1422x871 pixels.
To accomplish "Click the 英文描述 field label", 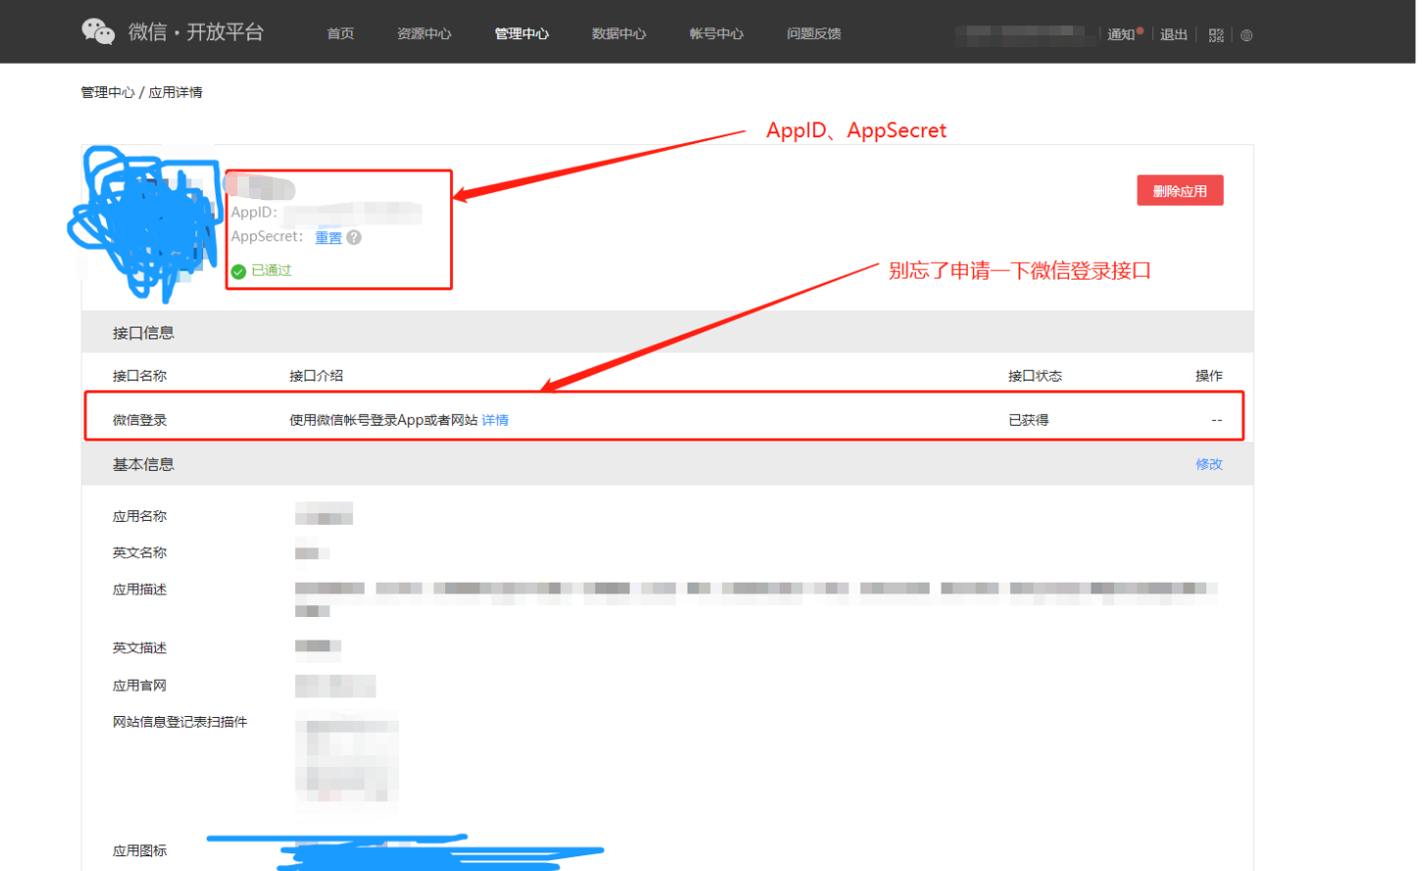I will (x=139, y=648).
